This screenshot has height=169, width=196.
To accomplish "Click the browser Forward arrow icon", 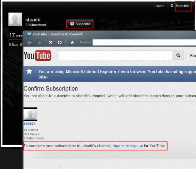I will point(39,43).
